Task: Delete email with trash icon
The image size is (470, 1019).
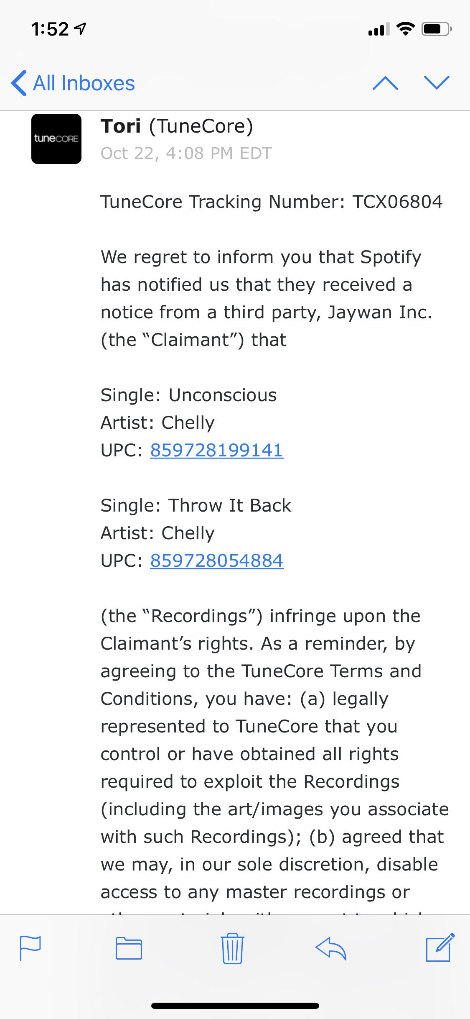Action: pyautogui.click(x=232, y=948)
